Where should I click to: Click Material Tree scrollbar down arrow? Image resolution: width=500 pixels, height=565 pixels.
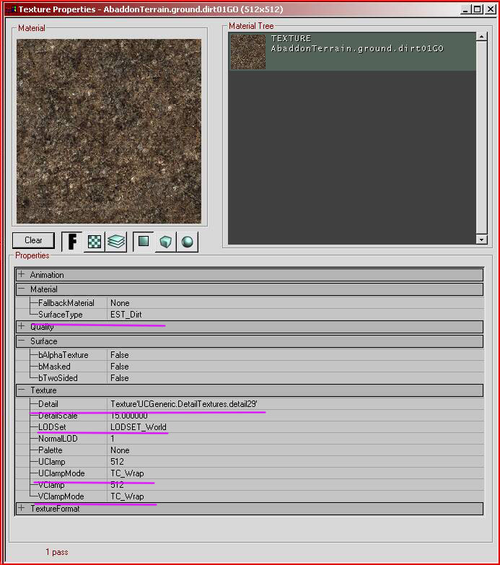coord(482,240)
